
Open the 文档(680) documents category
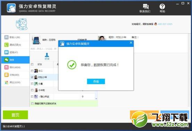[x=15, y=75]
